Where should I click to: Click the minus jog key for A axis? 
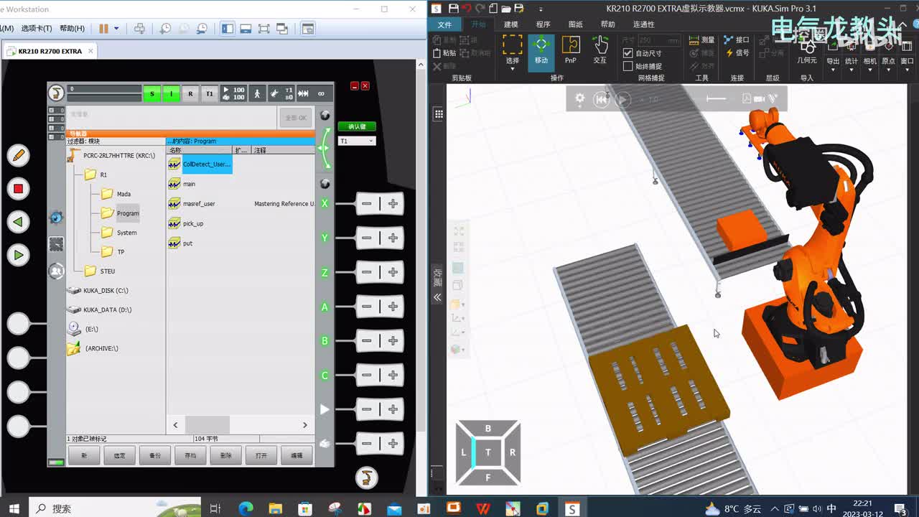point(366,307)
